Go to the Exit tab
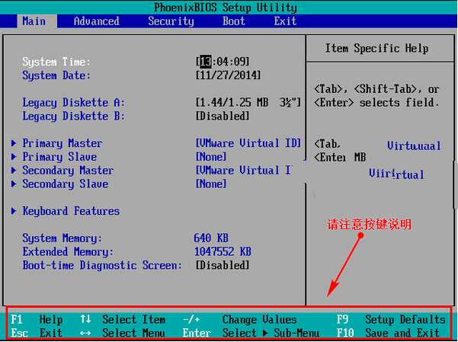The height and width of the screenshot is (342, 458). click(285, 21)
